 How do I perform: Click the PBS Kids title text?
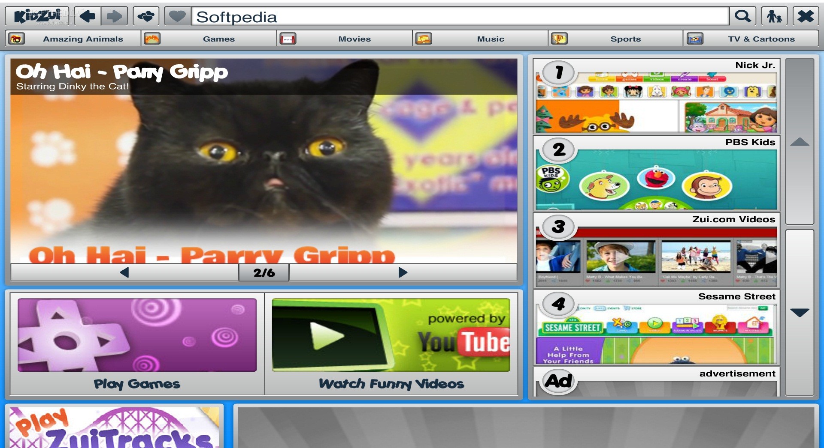point(750,142)
